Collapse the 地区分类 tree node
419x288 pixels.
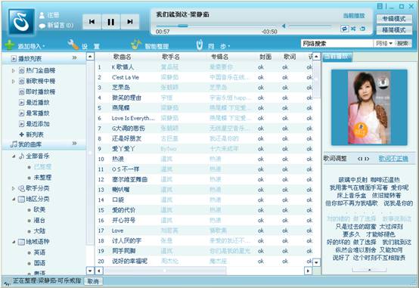14,200
